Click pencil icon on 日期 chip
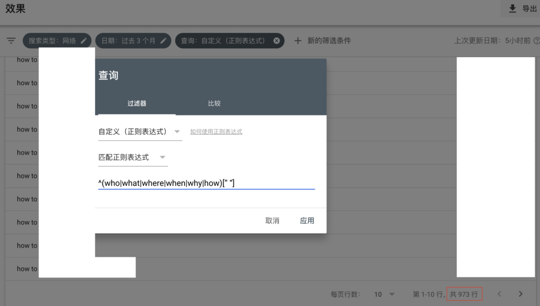 point(163,41)
